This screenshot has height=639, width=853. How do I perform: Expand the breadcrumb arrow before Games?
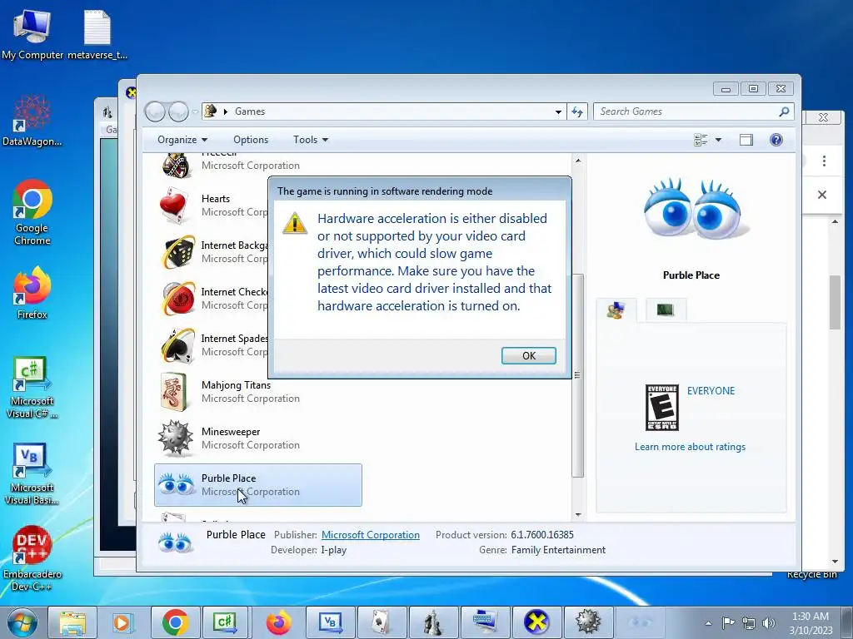tap(225, 112)
